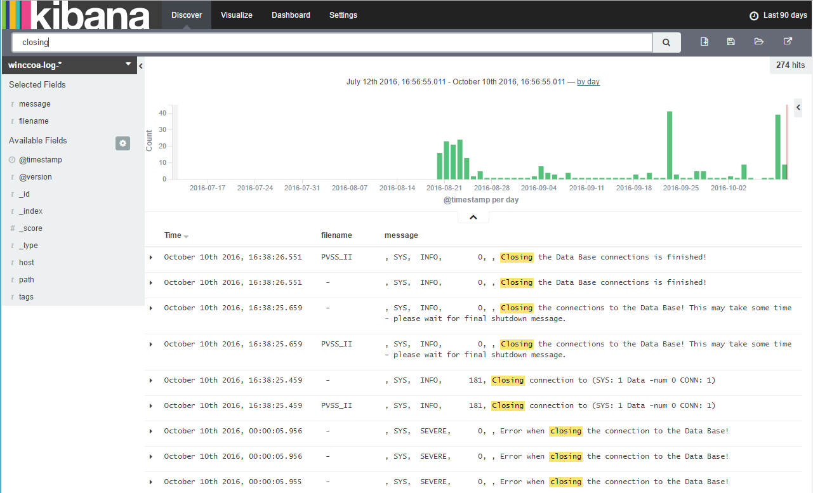The height and width of the screenshot is (493, 813).
Task: Click the 'Selected Fields' heading
Action: [x=37, y=85]
